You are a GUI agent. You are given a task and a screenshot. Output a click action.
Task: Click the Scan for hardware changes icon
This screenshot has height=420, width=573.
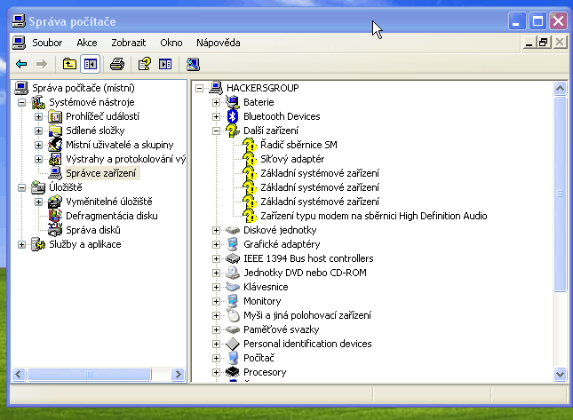tap(193, 64)
